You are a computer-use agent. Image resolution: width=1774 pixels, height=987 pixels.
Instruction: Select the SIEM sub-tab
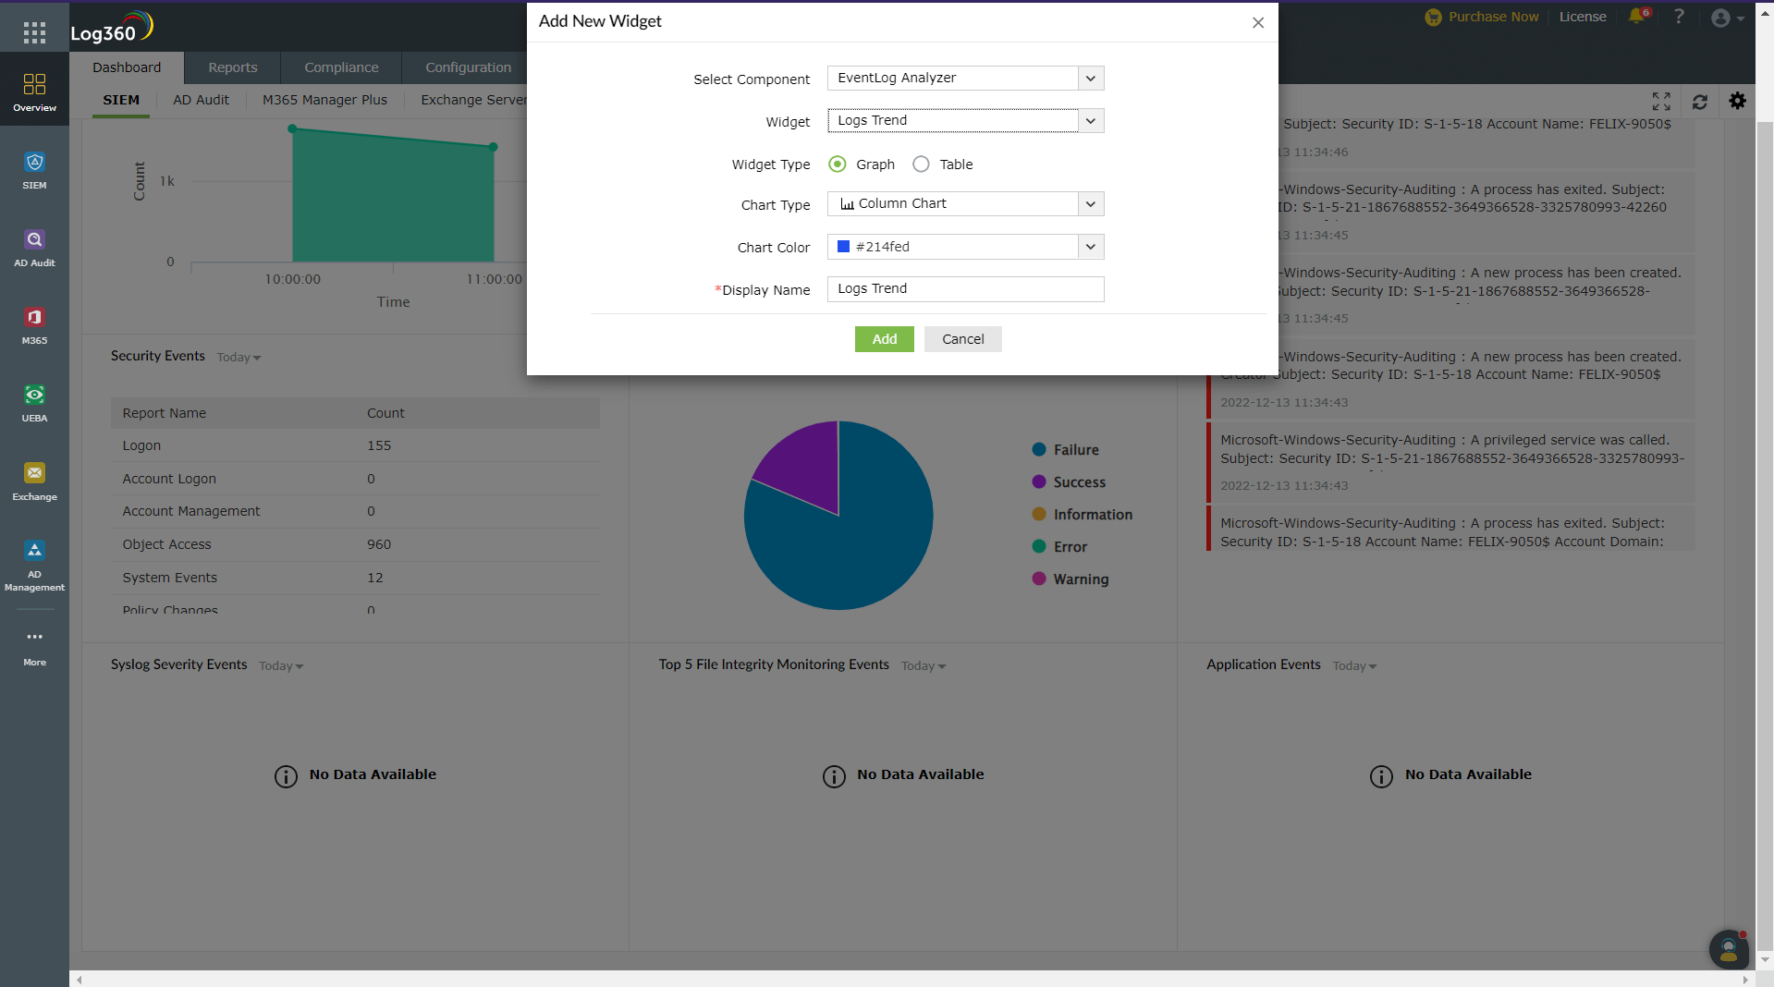[121, 100]
